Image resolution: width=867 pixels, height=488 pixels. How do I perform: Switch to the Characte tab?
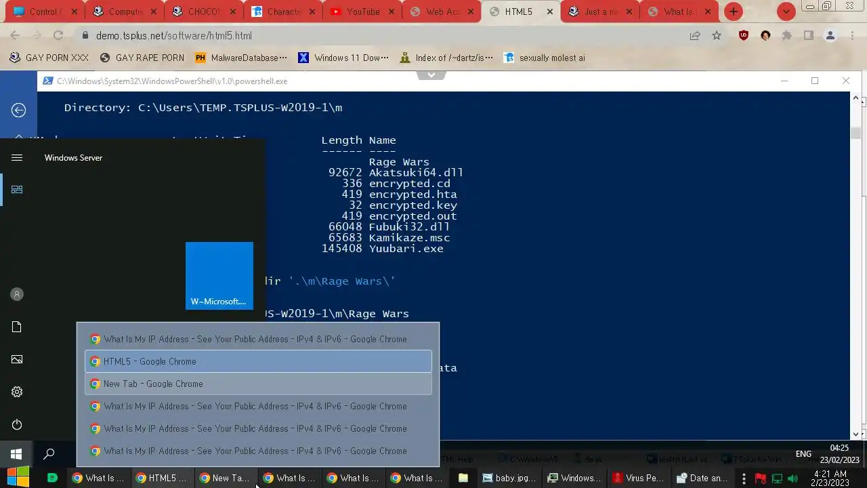tap(284, 12)
